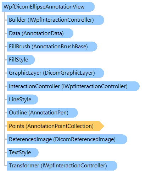Screen dimensions: 146x172
Task: Click the TextStyle property node
Action: pyautogui.click(x=23, y=152)
